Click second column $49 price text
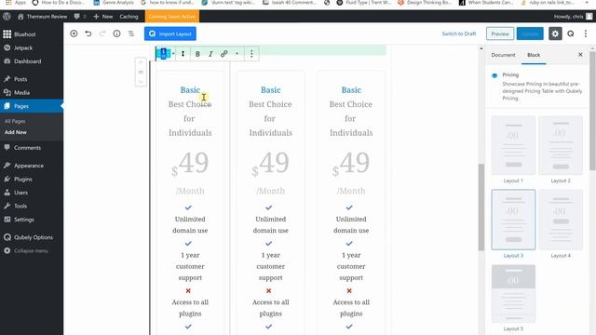The width and height of the screenshot is (596, 335). click(x=270, y=164)
